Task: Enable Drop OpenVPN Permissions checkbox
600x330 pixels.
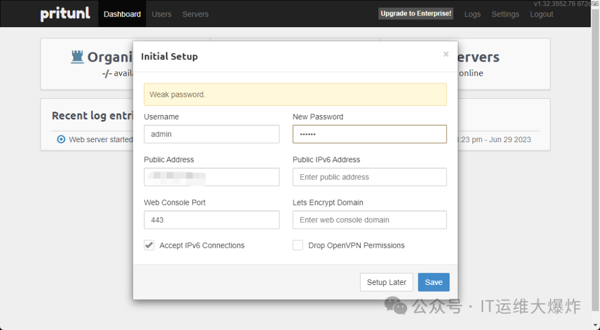Action: (298, 245)
